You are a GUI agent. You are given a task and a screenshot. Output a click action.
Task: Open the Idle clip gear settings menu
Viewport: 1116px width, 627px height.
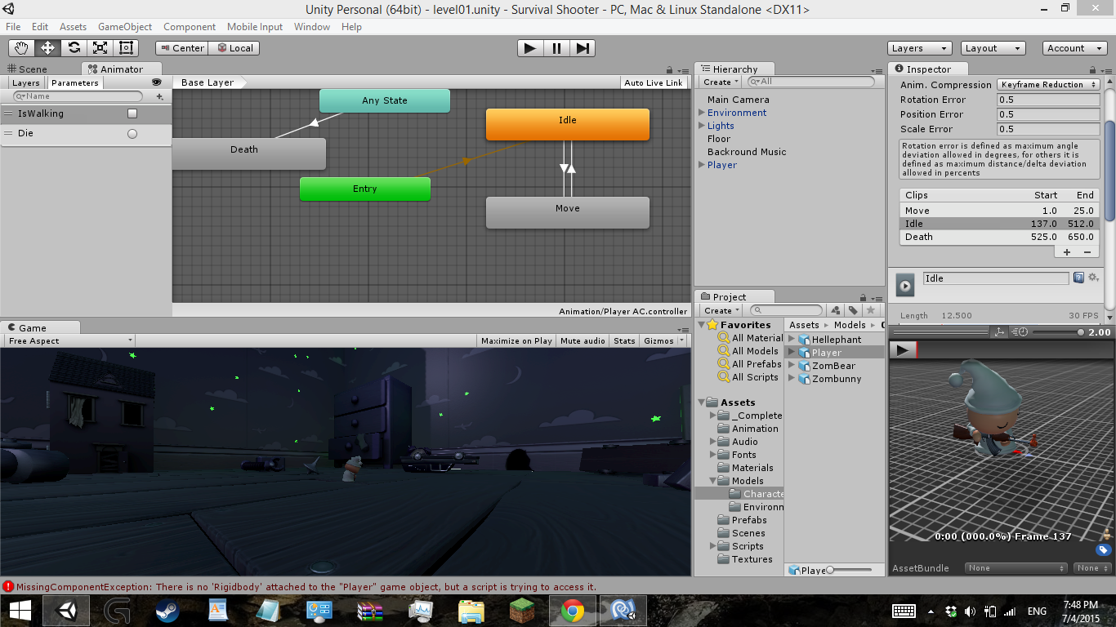pos(1093,278)
